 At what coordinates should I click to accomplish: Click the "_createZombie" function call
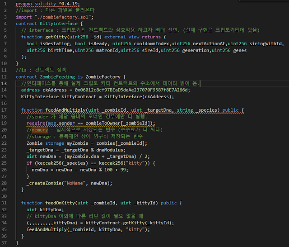click(44, 183)
